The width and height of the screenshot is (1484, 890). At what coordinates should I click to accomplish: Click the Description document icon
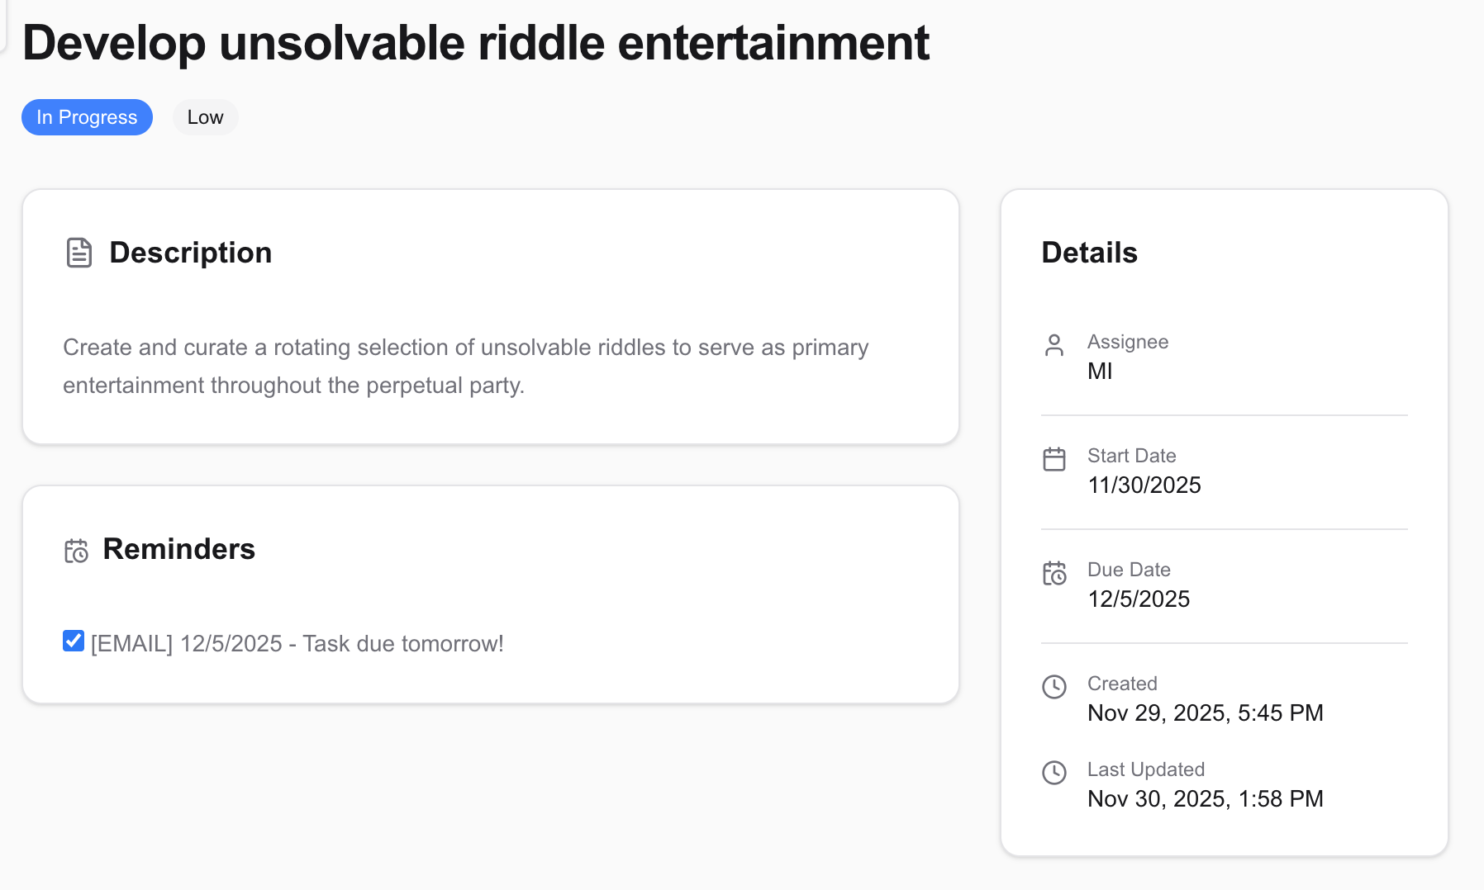(x=78, y=253)
